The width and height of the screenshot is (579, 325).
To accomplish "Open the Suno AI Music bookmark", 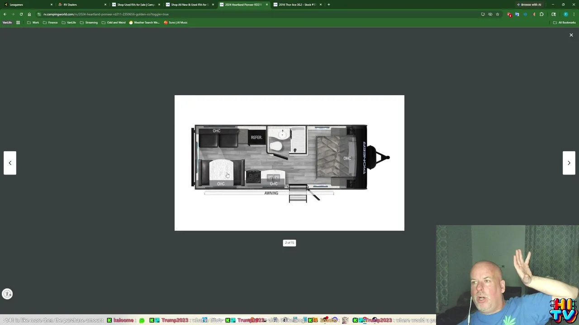I will [x=176, y=23].
